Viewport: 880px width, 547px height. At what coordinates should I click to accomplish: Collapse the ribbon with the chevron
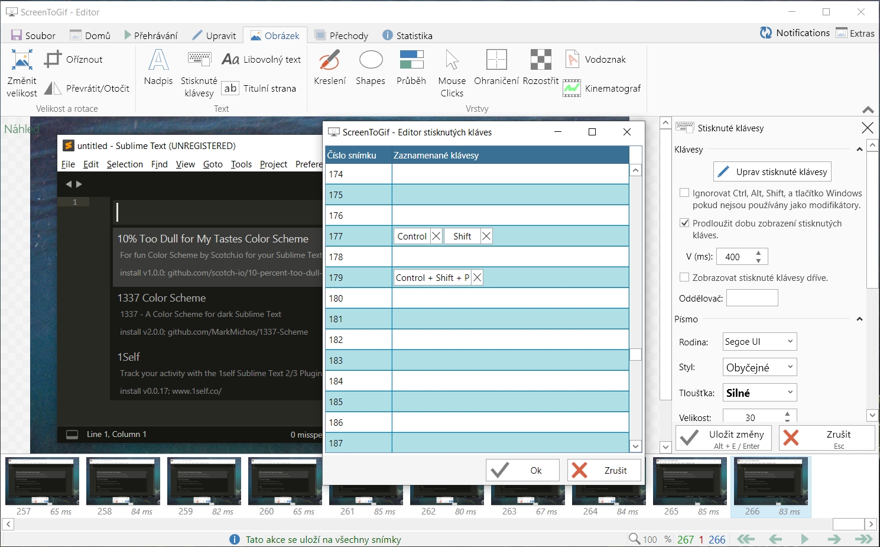[868, 109]
